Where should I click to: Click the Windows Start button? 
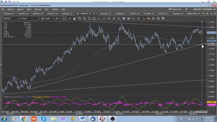coord(4,119)
